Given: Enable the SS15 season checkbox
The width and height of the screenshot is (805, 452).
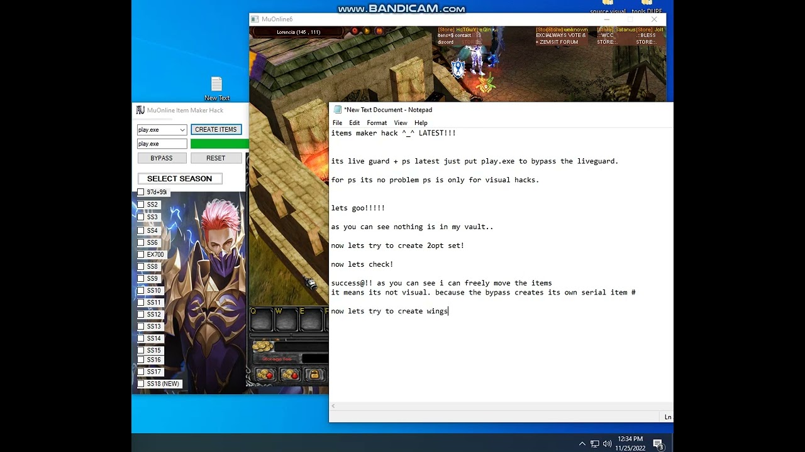Looking at the screenshot, I should point(141,350).
